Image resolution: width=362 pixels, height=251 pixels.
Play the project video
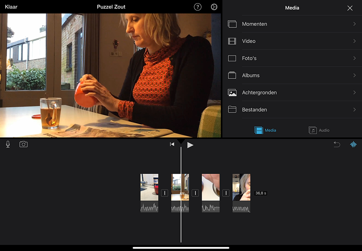tap(190, 145)
